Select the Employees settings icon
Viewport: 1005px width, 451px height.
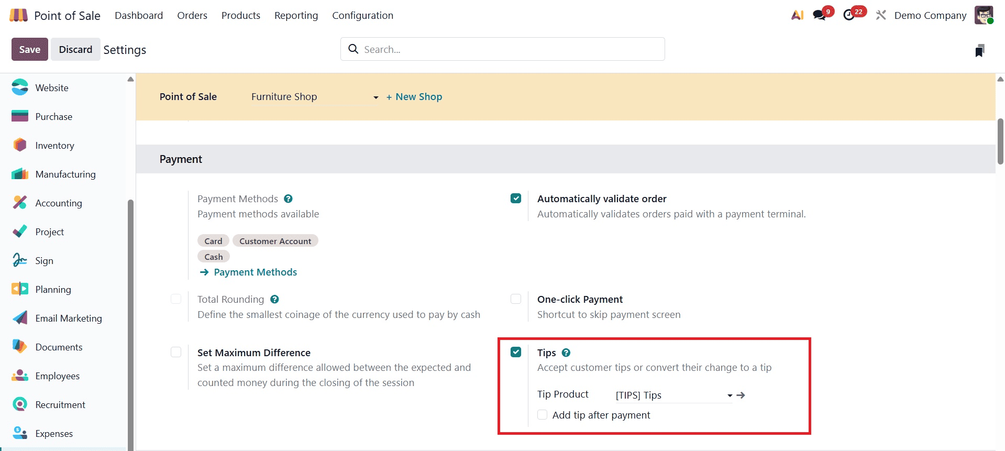20,376
